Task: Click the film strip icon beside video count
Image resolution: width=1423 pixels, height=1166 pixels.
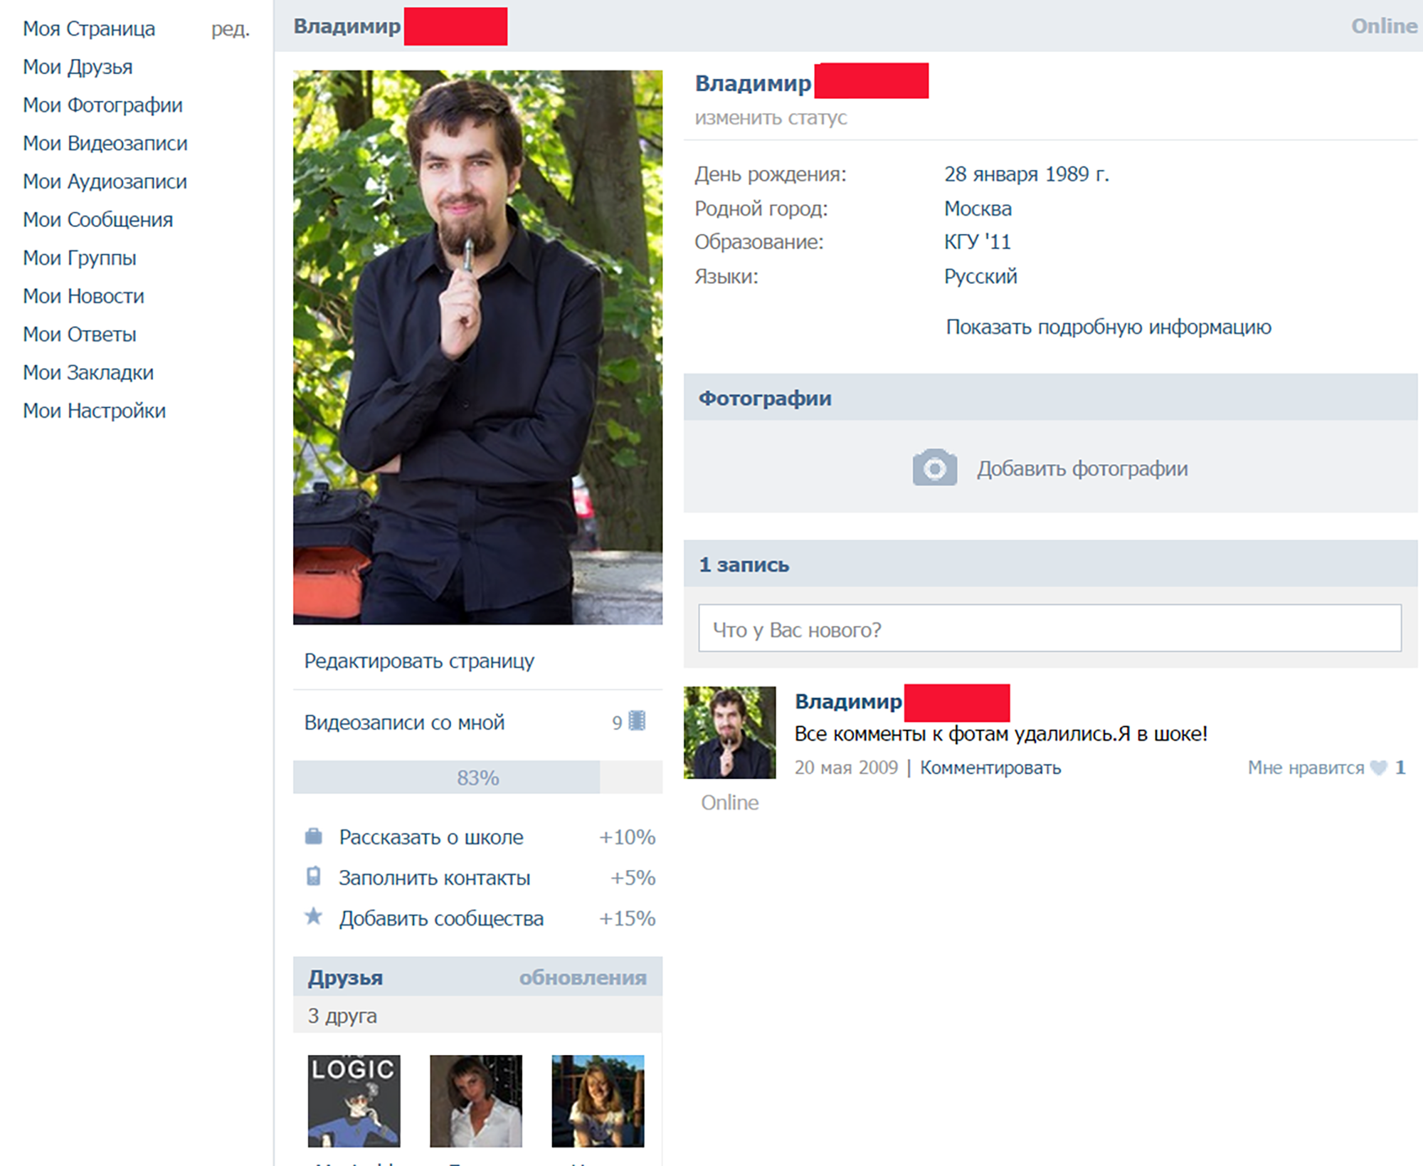Action: tap(638, 722)
